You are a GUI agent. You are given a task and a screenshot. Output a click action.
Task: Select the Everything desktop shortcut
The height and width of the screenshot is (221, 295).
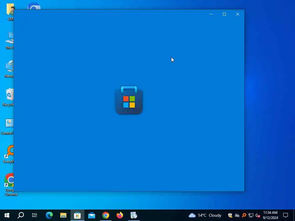tap(9, 154)
